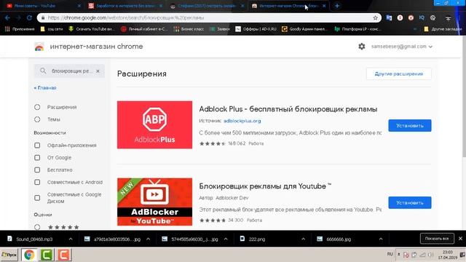Click the Chrome Web Store rainbow logo

coord(39,47)
